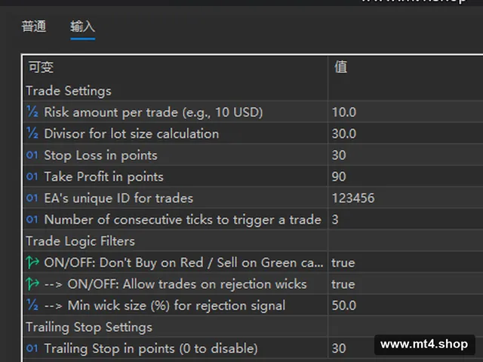Image resolution: width=483 pixels, height=362 pixels.
Task: Click the EA's unique ID integer icon
Action: tap(32, 198)
